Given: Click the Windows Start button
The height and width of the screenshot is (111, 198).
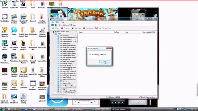Looking at the screenshot, I should (x=3, y=109).
